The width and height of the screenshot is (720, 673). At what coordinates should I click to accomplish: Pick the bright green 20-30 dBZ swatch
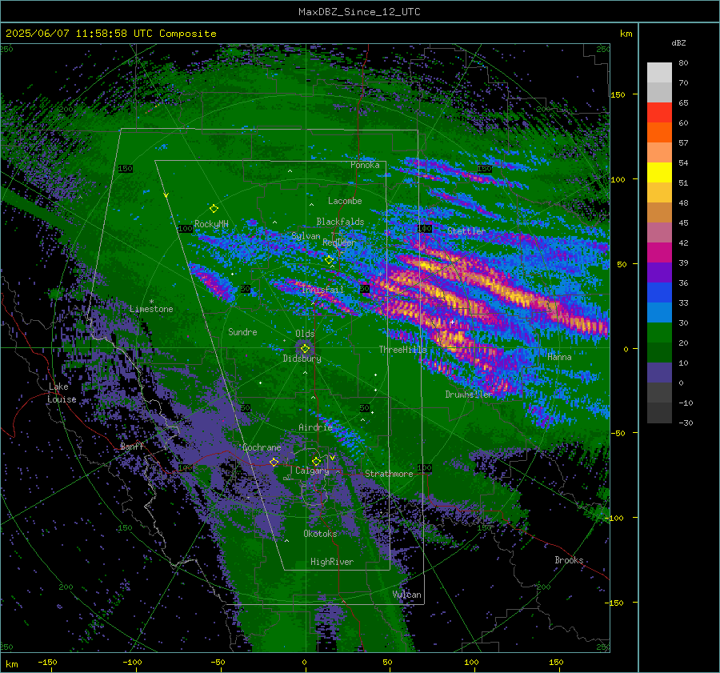(659, 332)
